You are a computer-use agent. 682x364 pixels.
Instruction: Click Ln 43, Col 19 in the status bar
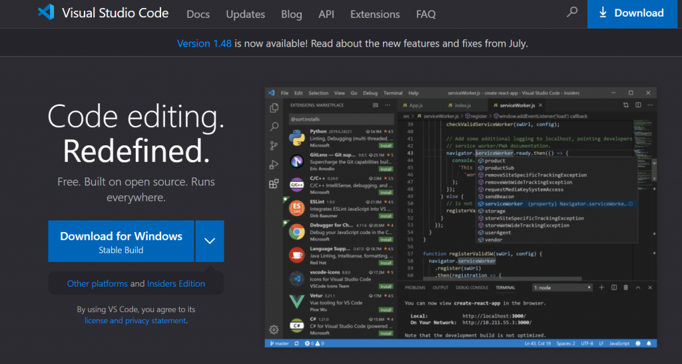pos(538,343)
